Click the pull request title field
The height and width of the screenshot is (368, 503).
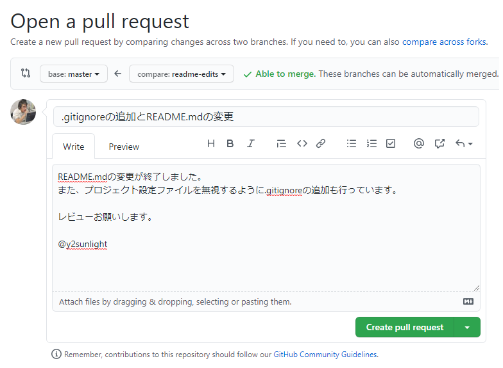coord(266,116)
